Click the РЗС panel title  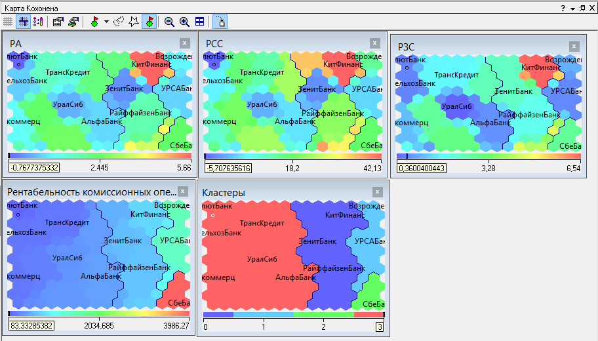406,47
